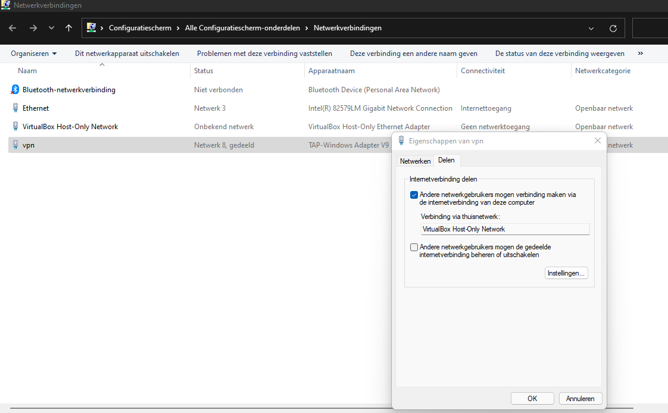Expand chevron after Alle Configuratiescherm-onderdelen
The height and width of the screenshot is (413, 668).
tap(307, 28)
